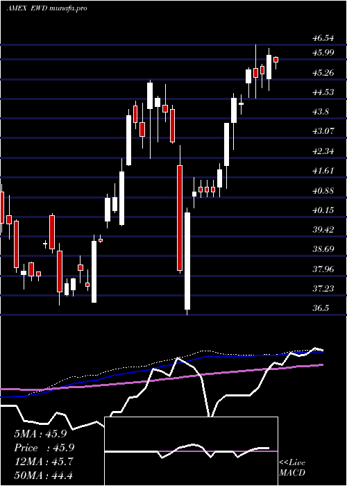Click the 37.96 price axis label
This screenshot has width=347, height=486.
pyautogui.click(x=323, y=269)
